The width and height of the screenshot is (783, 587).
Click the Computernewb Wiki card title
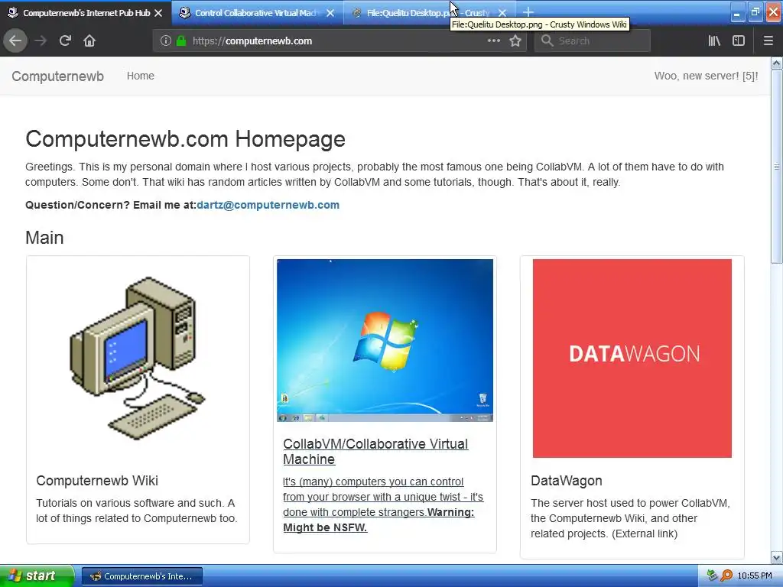pos(97,481)
